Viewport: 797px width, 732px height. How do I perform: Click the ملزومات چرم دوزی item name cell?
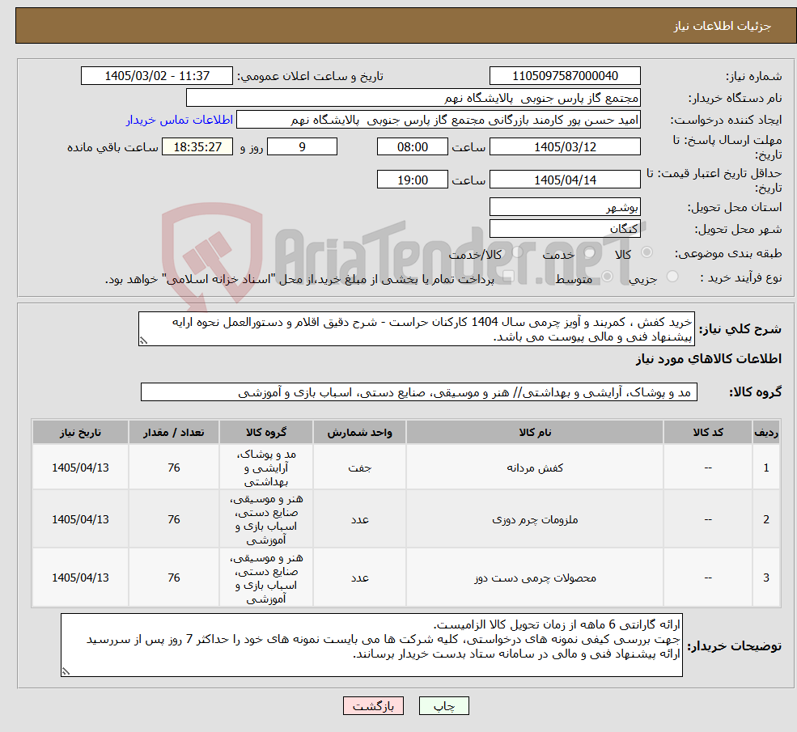click(x=535, y=519)
